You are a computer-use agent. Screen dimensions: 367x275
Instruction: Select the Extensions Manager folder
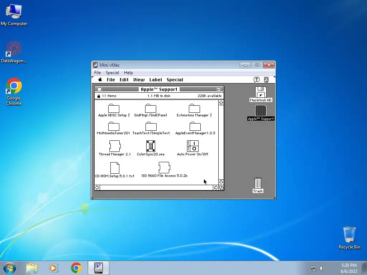tap(194, 108)
